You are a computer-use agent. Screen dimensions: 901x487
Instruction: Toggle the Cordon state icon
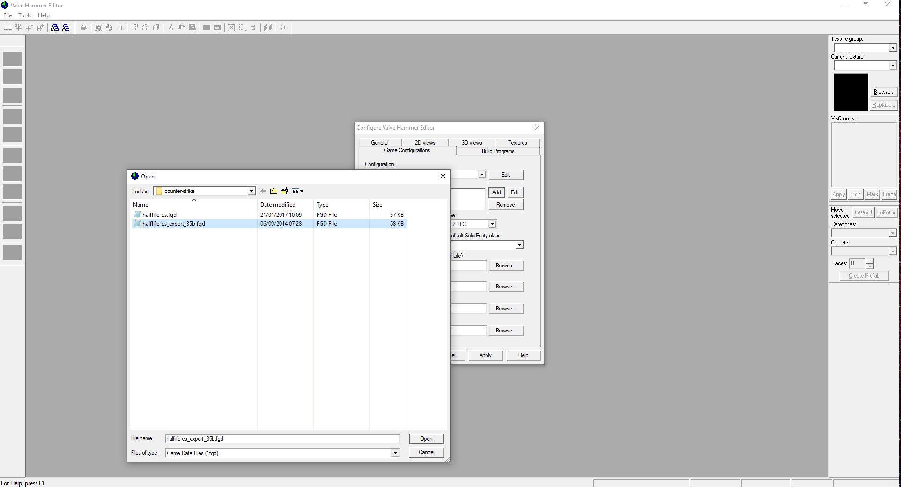[206, 28]
